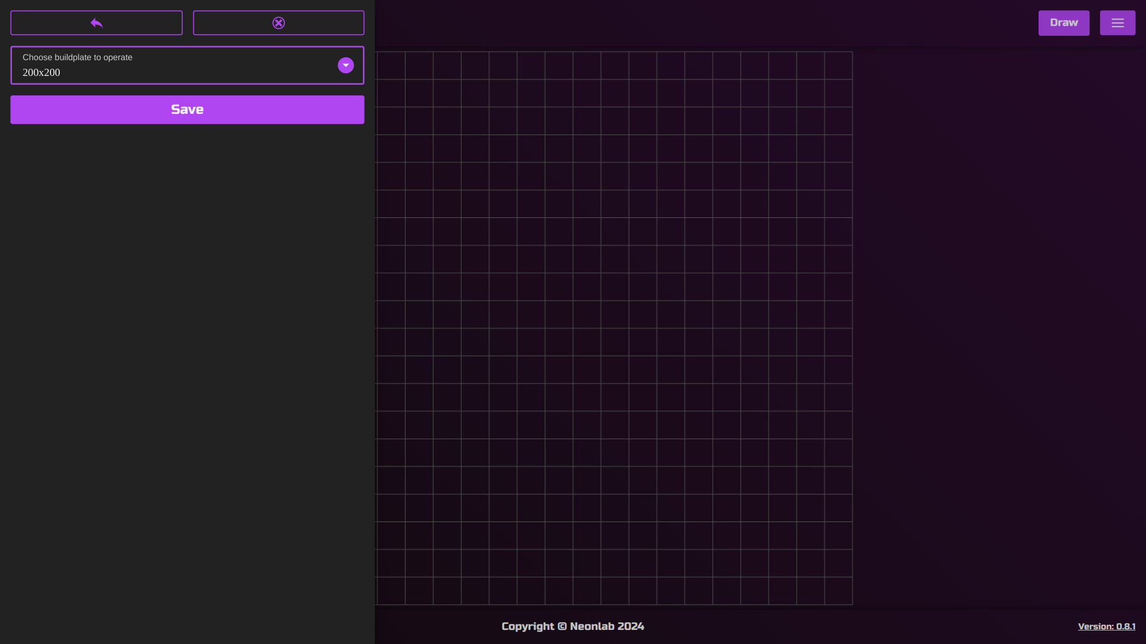Click the Copyright Neonlab 2024 footer text
Viewport: 1146px width, 644px height.
pos(573,626)
